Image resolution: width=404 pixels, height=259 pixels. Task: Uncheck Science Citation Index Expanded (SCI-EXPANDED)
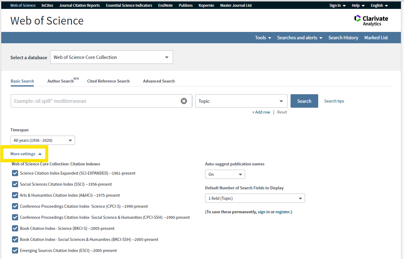[15, 173]
